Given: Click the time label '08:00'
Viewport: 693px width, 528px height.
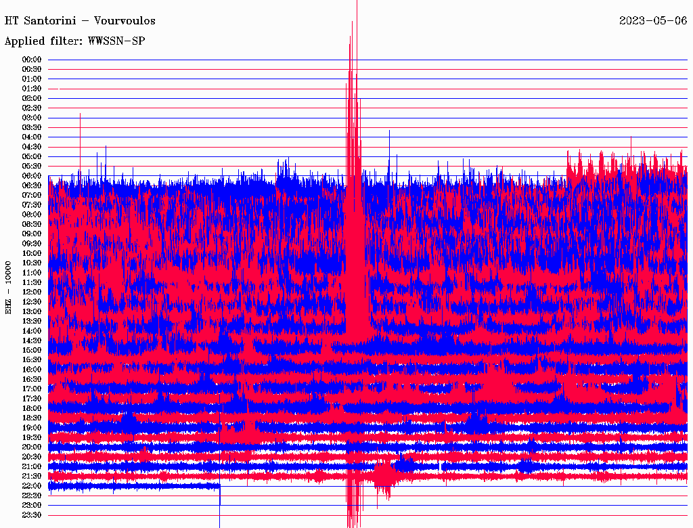Looking at the screenshot, I should click(32, 215).
